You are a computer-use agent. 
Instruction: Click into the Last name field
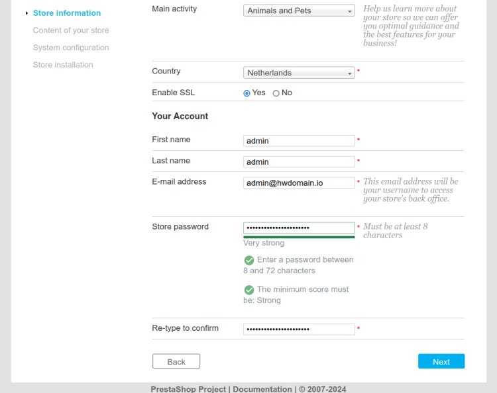point(299,162)
